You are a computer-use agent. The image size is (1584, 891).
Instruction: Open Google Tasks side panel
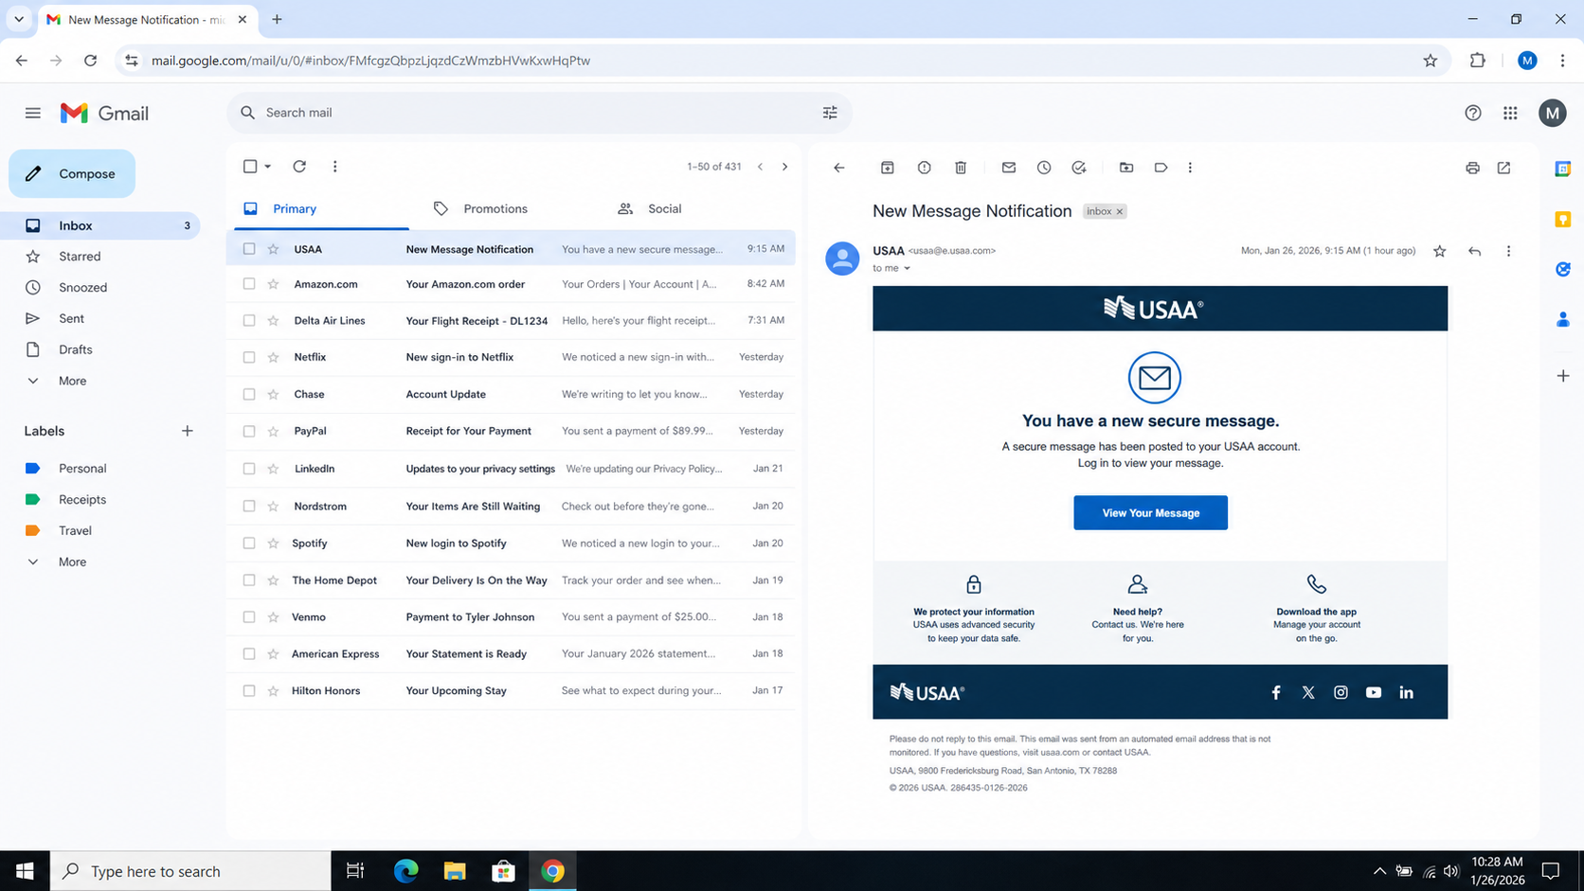1563,270
